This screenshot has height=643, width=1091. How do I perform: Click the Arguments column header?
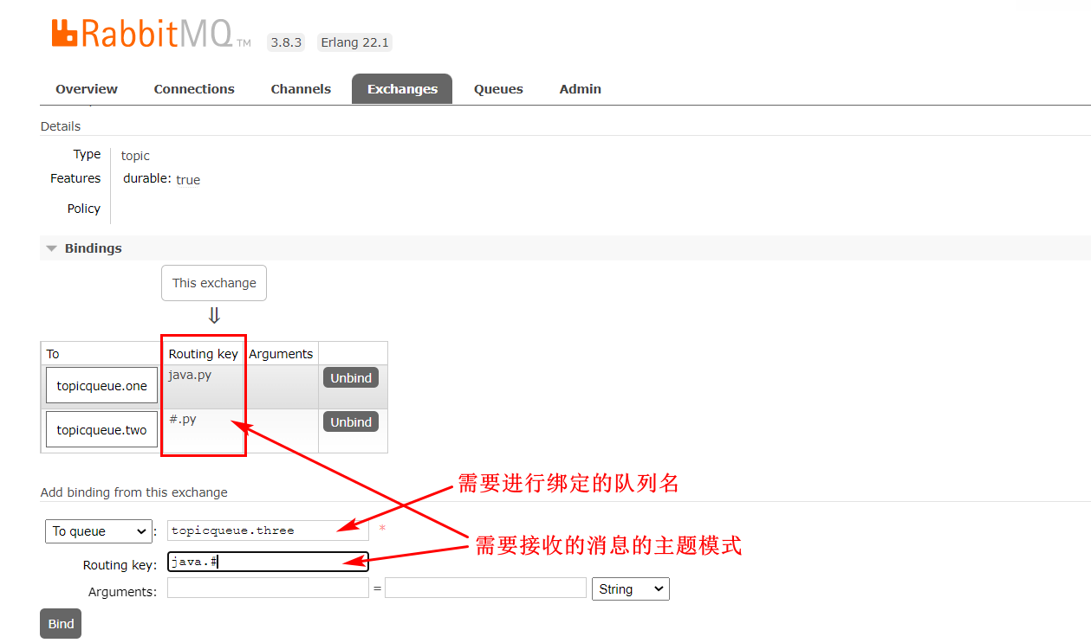pos(281,354)
